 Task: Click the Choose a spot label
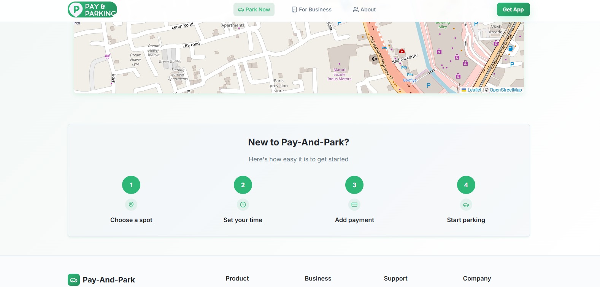click(x=131, y=220)
